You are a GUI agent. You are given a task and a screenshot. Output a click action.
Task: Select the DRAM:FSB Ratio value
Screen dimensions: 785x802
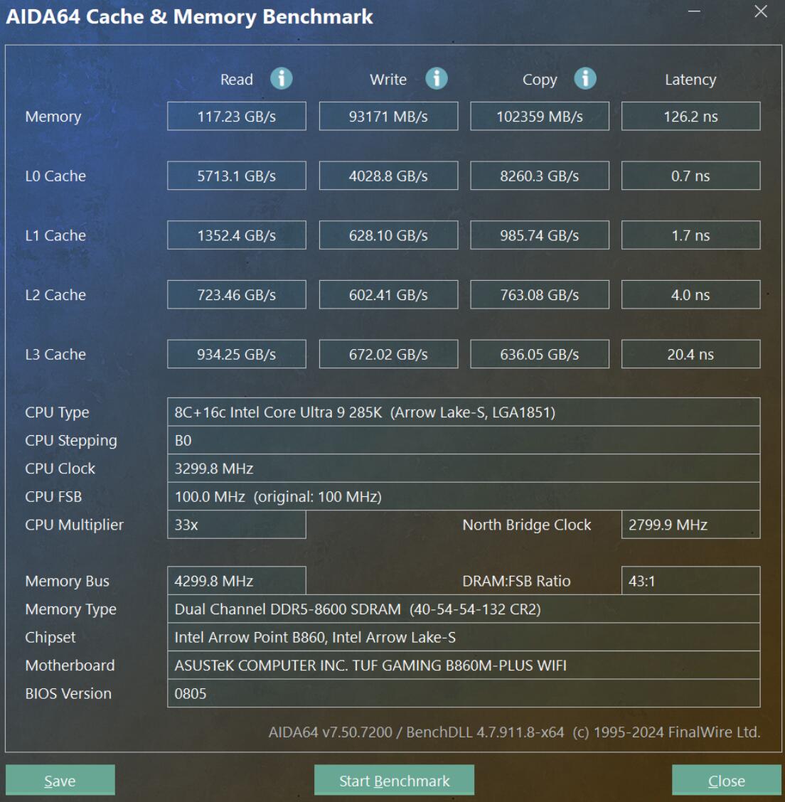pyautogui.click(x=690, y=581)
